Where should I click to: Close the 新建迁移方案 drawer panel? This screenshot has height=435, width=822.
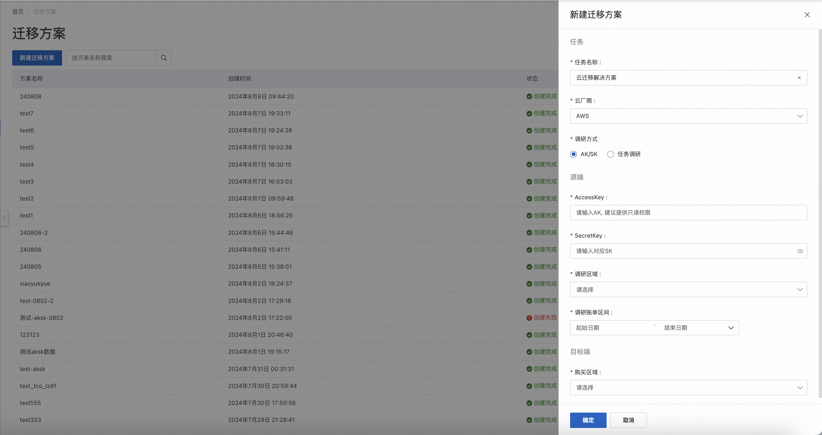click(x=807, y=15)
